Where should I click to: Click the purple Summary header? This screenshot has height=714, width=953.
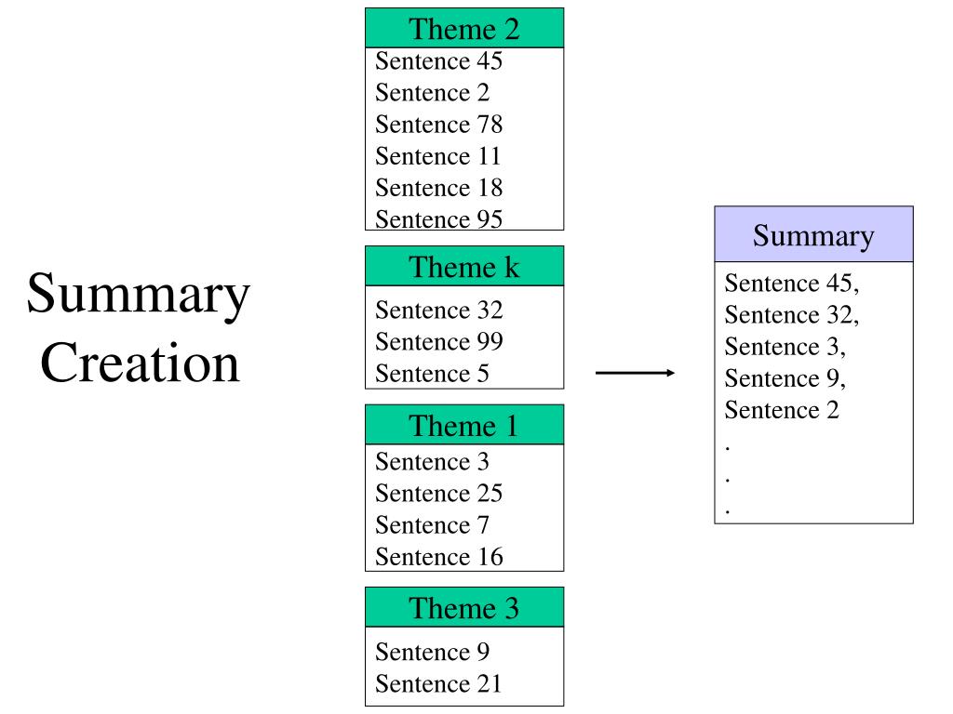point(813,234)
